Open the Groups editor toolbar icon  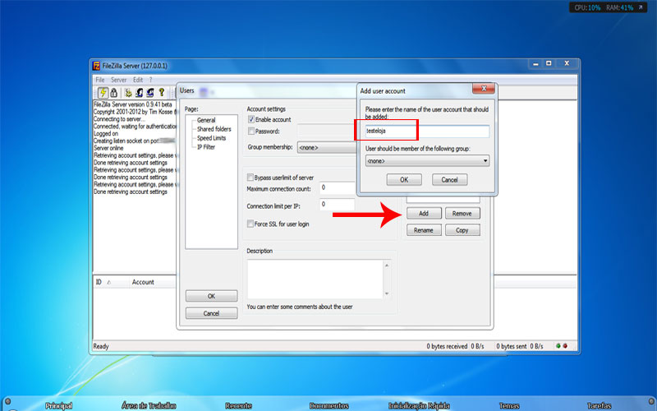click(x=150, y=93)
